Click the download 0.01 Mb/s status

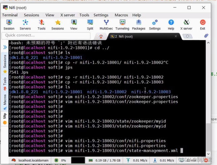[x=164, y=160]
